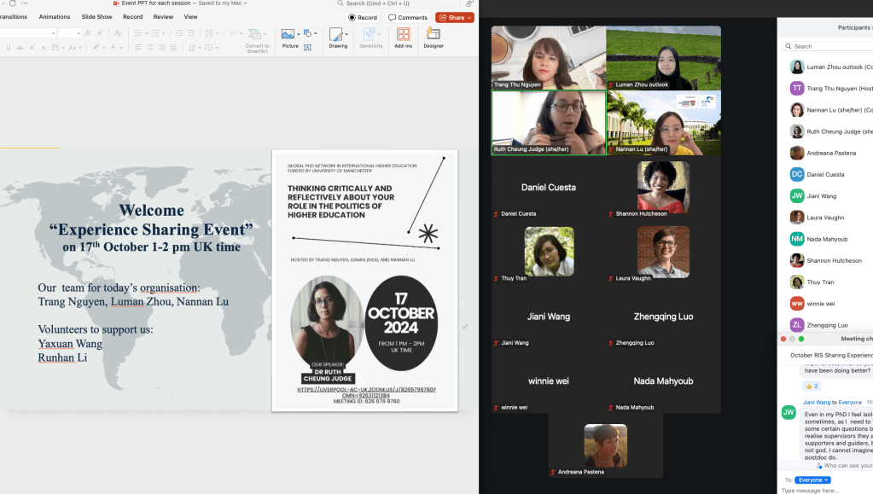This screenshot has height=494, width=873.
Task: Click the participants Search field
Action: [x=828, y=46]
